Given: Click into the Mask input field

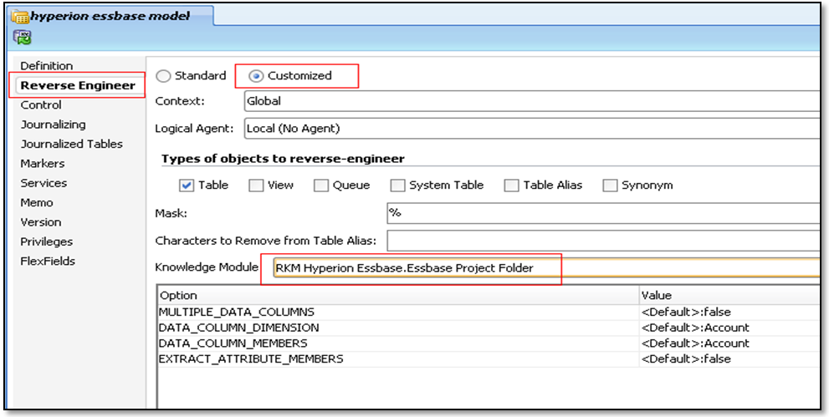Looking at the screenshot, I should (605, 213).
